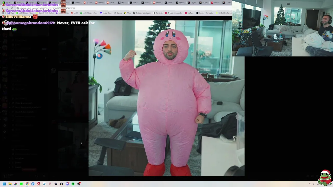
Task: Open the Stake.us - The Leadi... bookmark
Action: 204,13
